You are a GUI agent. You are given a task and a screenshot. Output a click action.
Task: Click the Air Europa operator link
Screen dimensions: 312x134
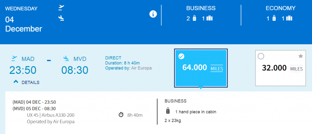click(141, 68)
